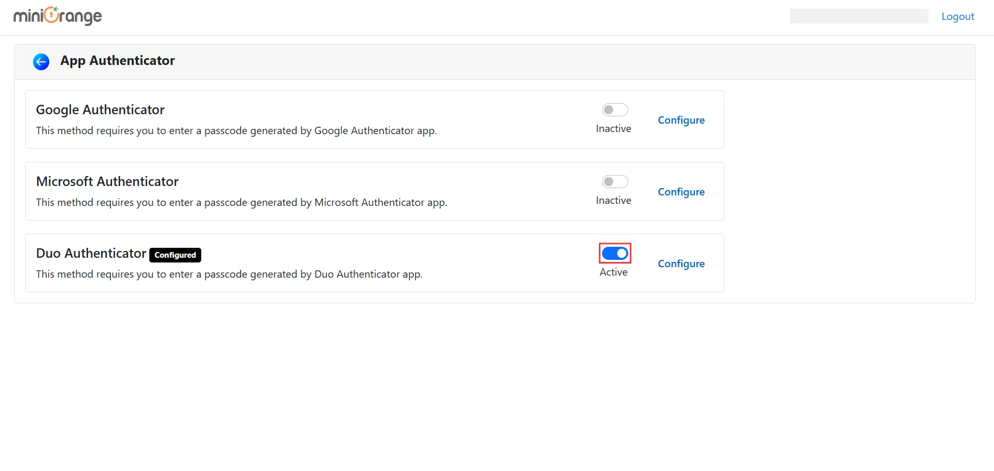Click the Microsoft Authenticator passcode description text

click(x=242, y=202)
